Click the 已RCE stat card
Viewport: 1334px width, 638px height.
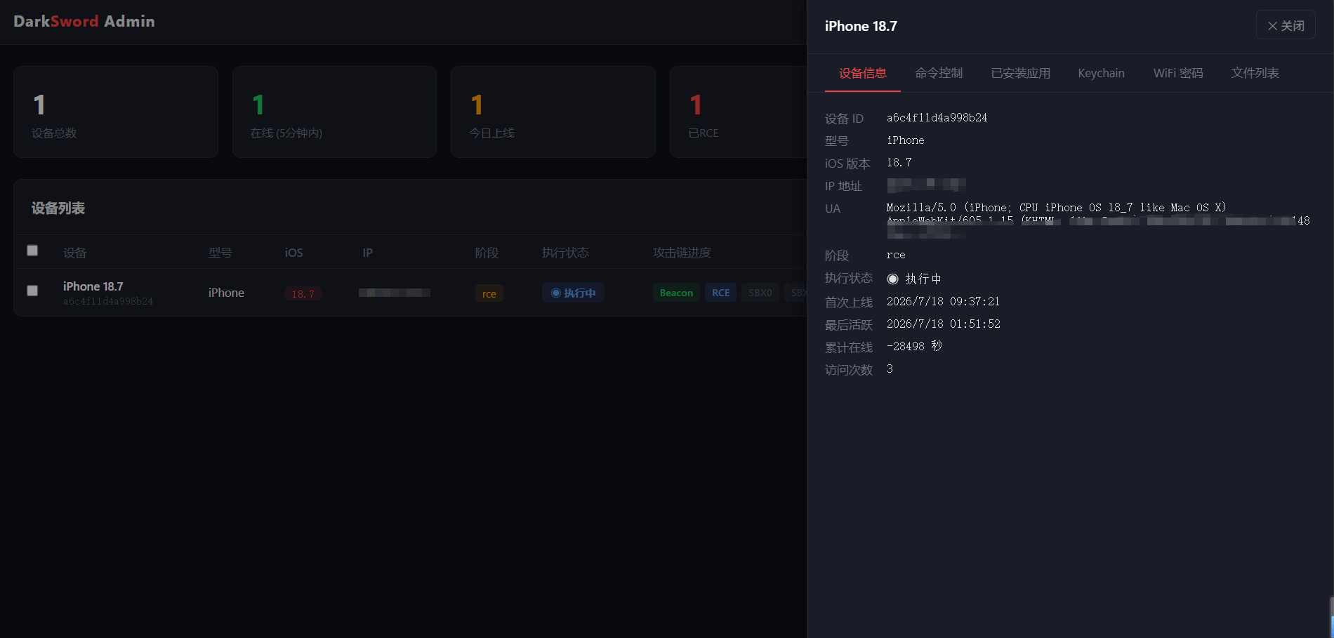[x=738, y=112]
